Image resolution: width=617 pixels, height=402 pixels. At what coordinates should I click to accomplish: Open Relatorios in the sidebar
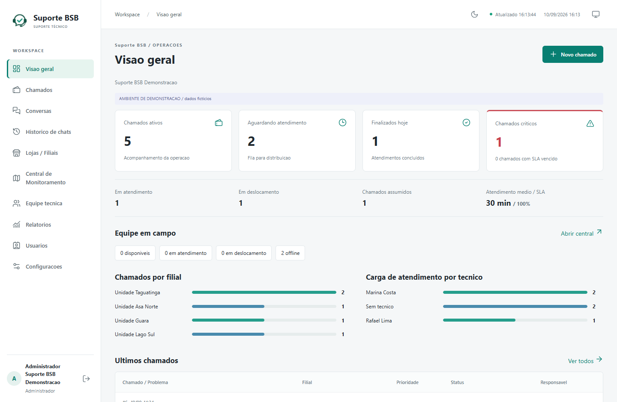[51, 225]
